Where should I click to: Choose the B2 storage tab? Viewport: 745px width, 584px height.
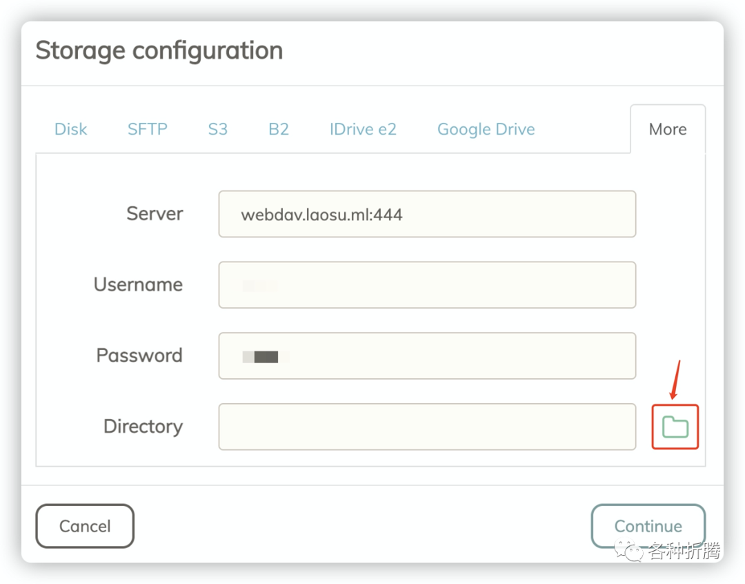(279, 129)
